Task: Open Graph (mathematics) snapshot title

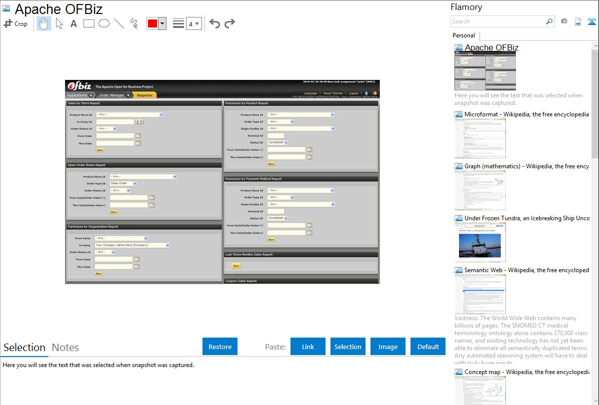Action: pyautogui.click(x=526, y=166)
